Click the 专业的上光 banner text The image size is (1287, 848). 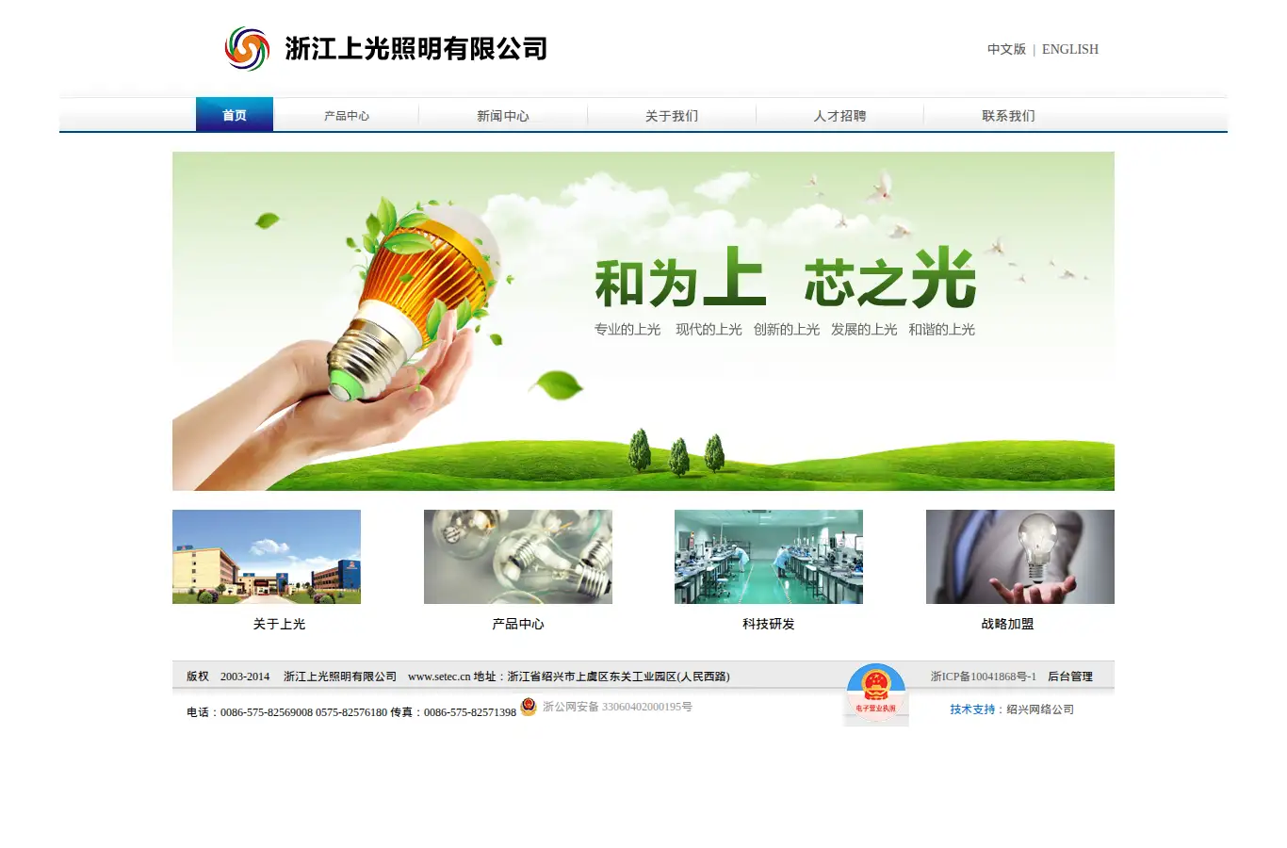pyautogui.click(x=627, y=330)
